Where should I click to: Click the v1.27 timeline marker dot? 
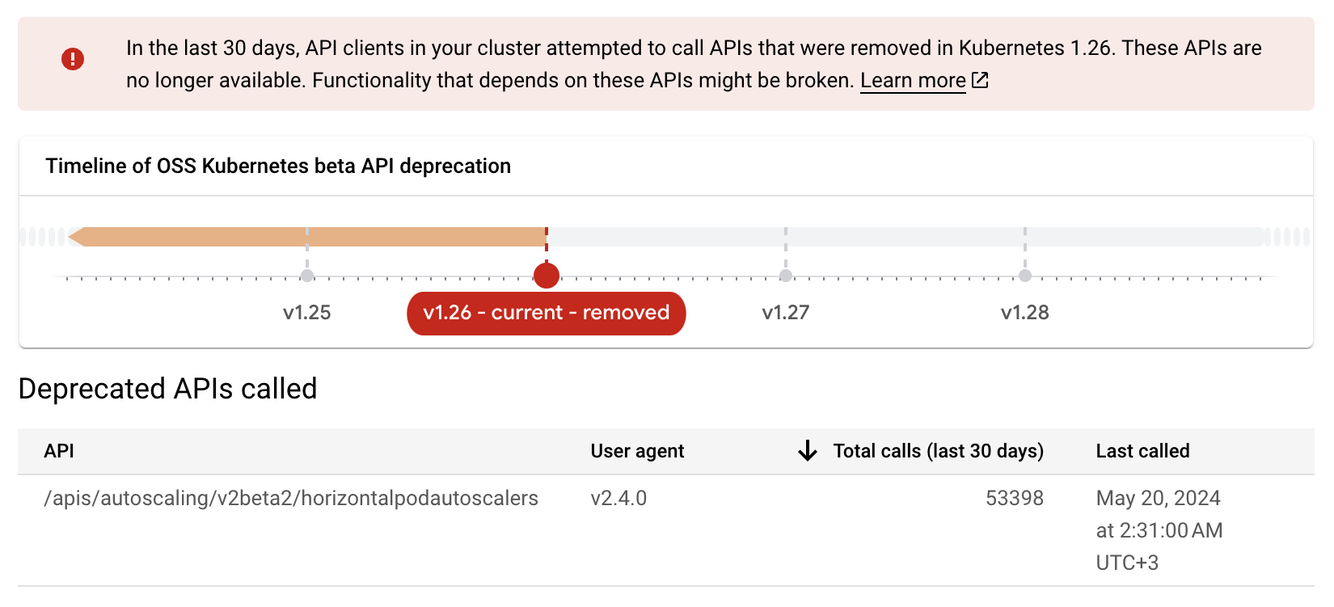(786, 276)
